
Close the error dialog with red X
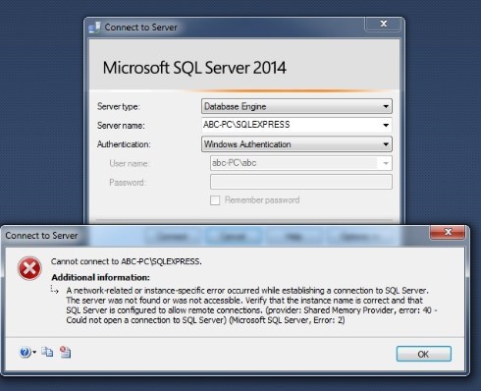click(x=448, y=232)
